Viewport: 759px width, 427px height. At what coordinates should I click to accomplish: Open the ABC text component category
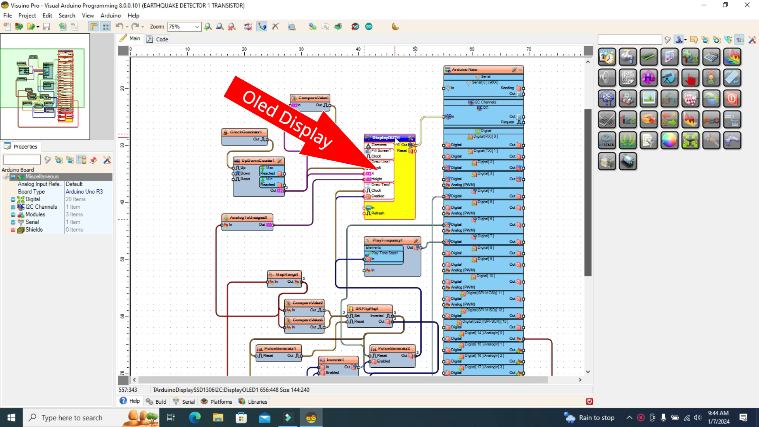coord(711,119)
